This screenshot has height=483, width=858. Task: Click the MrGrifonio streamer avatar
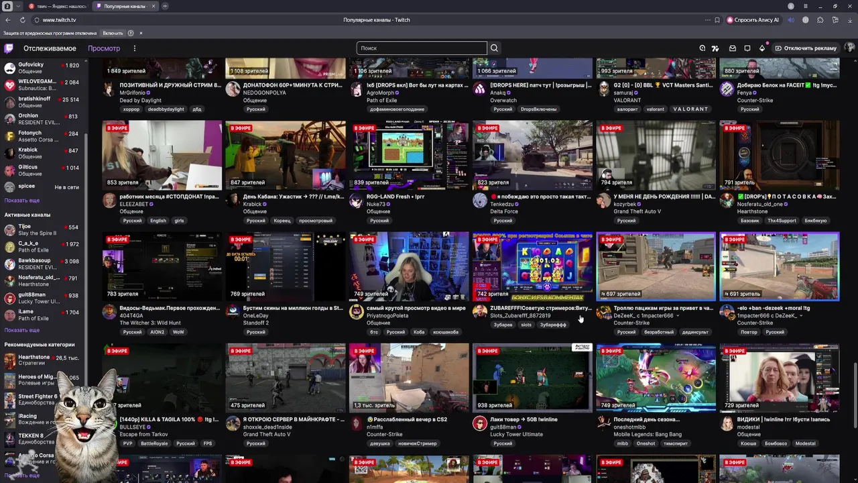pos(109,89)
